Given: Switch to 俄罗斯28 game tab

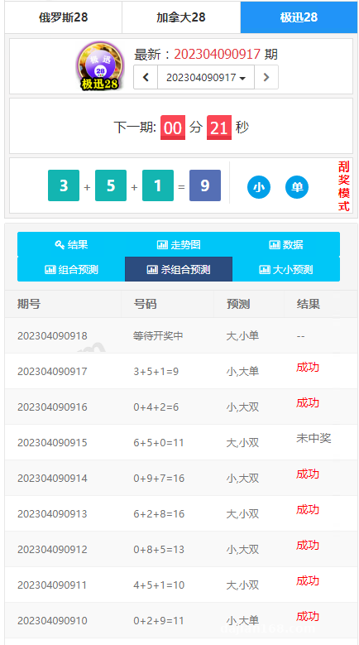Looking at the screenshot, I should [63, 17].
